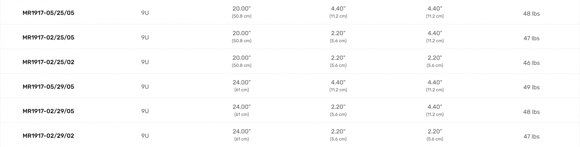The width and height of the screenshot is (580, 147).
Task: Open model number MR1917-02/29/02
Action: 48,136
